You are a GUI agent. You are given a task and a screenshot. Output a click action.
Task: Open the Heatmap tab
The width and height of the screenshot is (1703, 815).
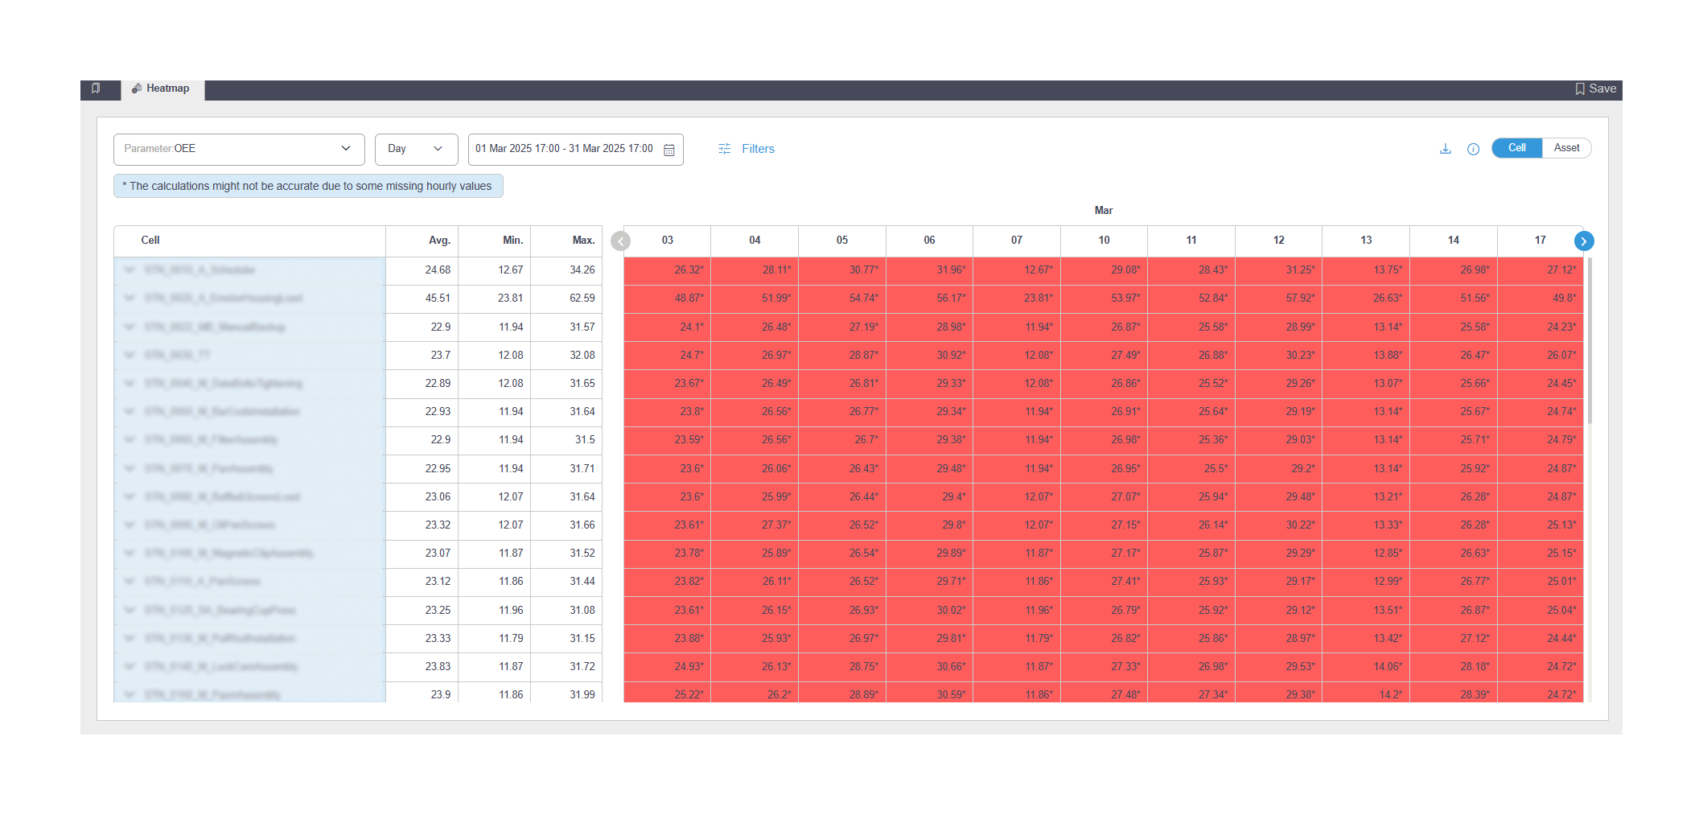[x=162, y=89]
